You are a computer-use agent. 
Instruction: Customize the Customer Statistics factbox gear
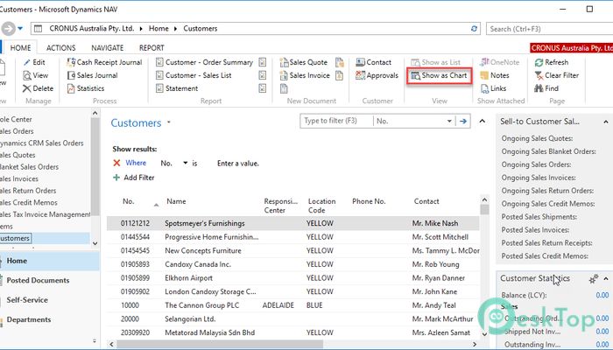point(594,278)
